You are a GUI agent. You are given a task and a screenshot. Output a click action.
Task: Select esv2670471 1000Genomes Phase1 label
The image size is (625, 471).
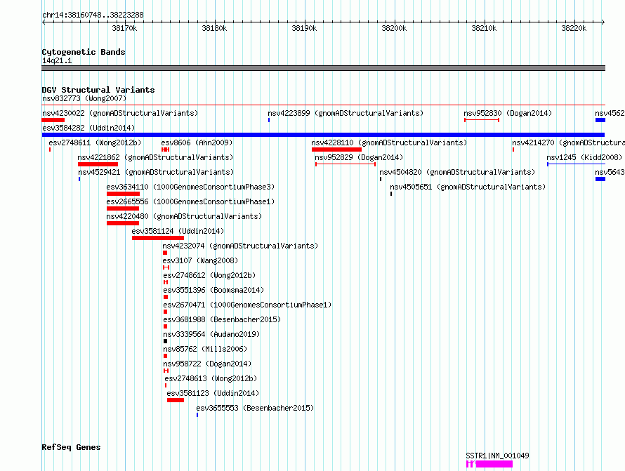[247, 305]
